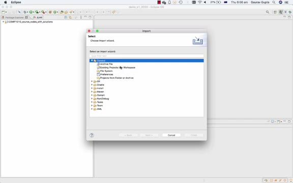Click the Cancel button

click(x=171, y=135)
